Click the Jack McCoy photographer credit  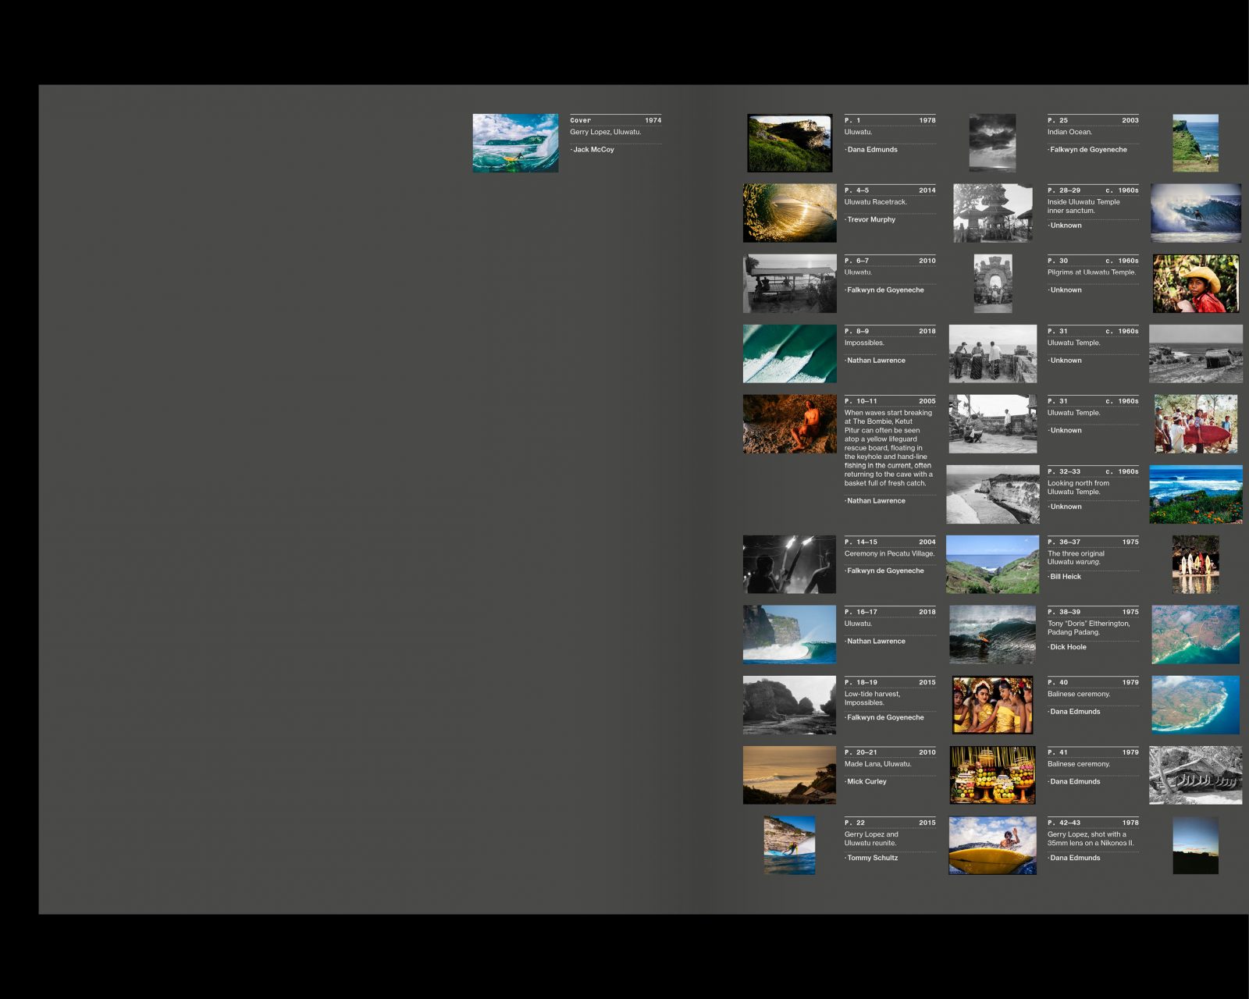[x=593, y=150]
